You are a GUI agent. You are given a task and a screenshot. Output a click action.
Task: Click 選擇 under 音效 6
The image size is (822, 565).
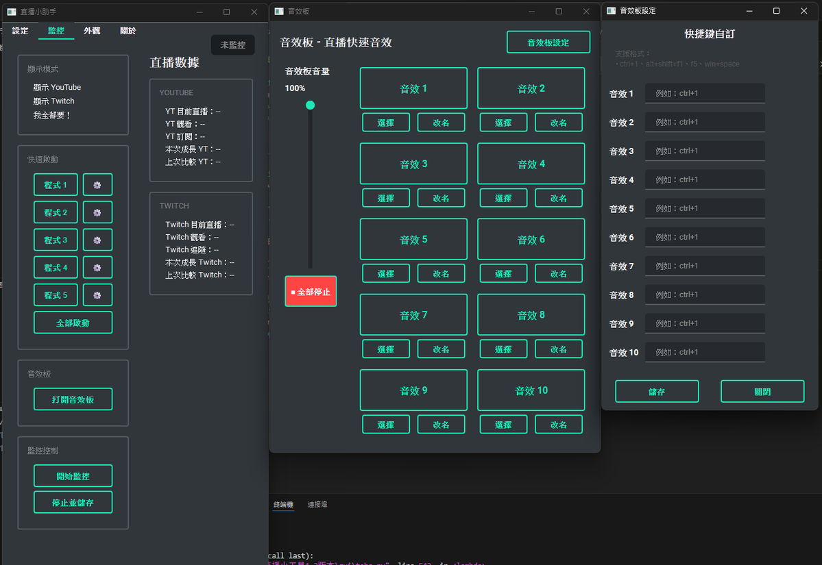click(x=503, y=273)
